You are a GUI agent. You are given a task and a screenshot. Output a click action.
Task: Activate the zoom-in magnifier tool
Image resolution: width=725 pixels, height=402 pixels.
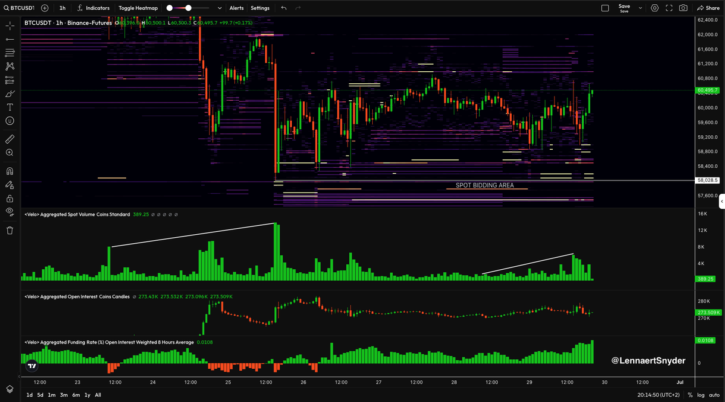[10, 153]
